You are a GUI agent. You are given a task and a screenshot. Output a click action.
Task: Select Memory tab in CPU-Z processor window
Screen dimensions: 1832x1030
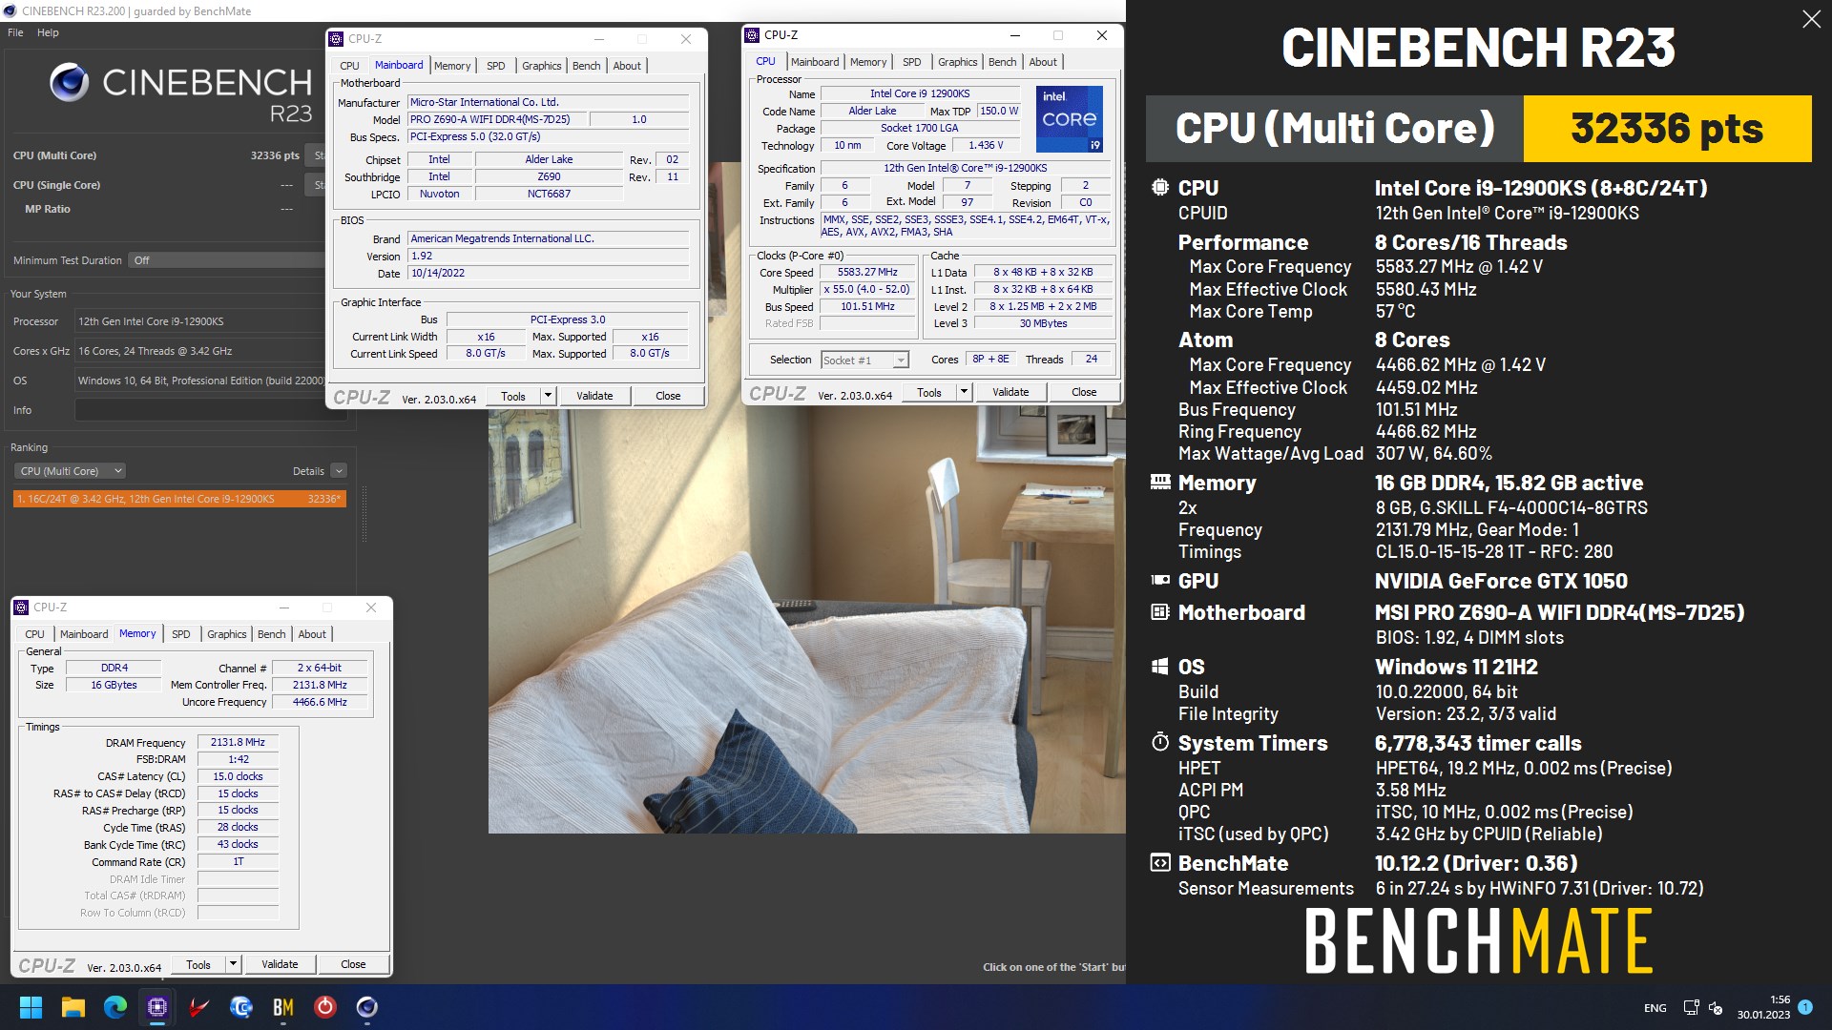click(868, 62)
